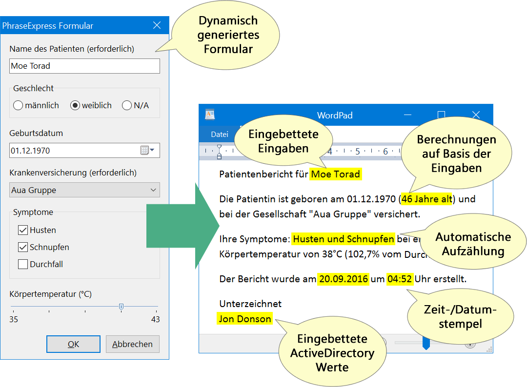Click the highlighted text 46 Jahre alt
Viewport: 527px width, 387px height.
427,199
